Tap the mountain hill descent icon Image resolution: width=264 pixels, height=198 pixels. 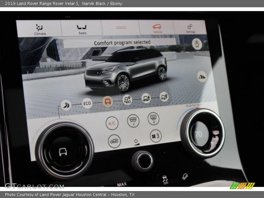pos(202,77)
